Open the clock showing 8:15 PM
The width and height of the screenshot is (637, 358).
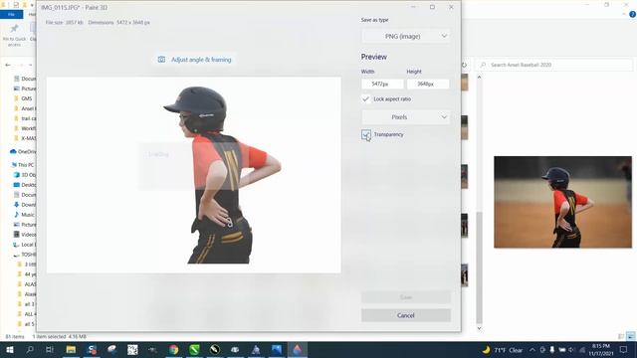click(x=601, y=350)
